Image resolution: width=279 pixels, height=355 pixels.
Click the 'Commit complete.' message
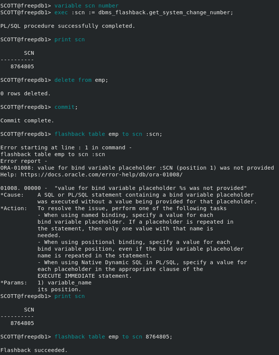point(27,120)
